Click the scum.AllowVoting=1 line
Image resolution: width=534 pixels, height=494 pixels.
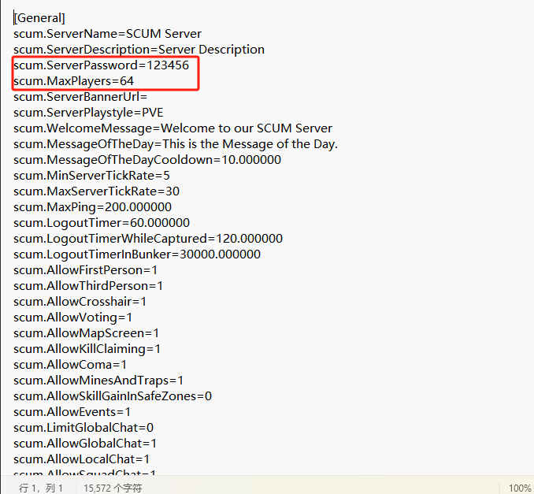pos(72,318)
